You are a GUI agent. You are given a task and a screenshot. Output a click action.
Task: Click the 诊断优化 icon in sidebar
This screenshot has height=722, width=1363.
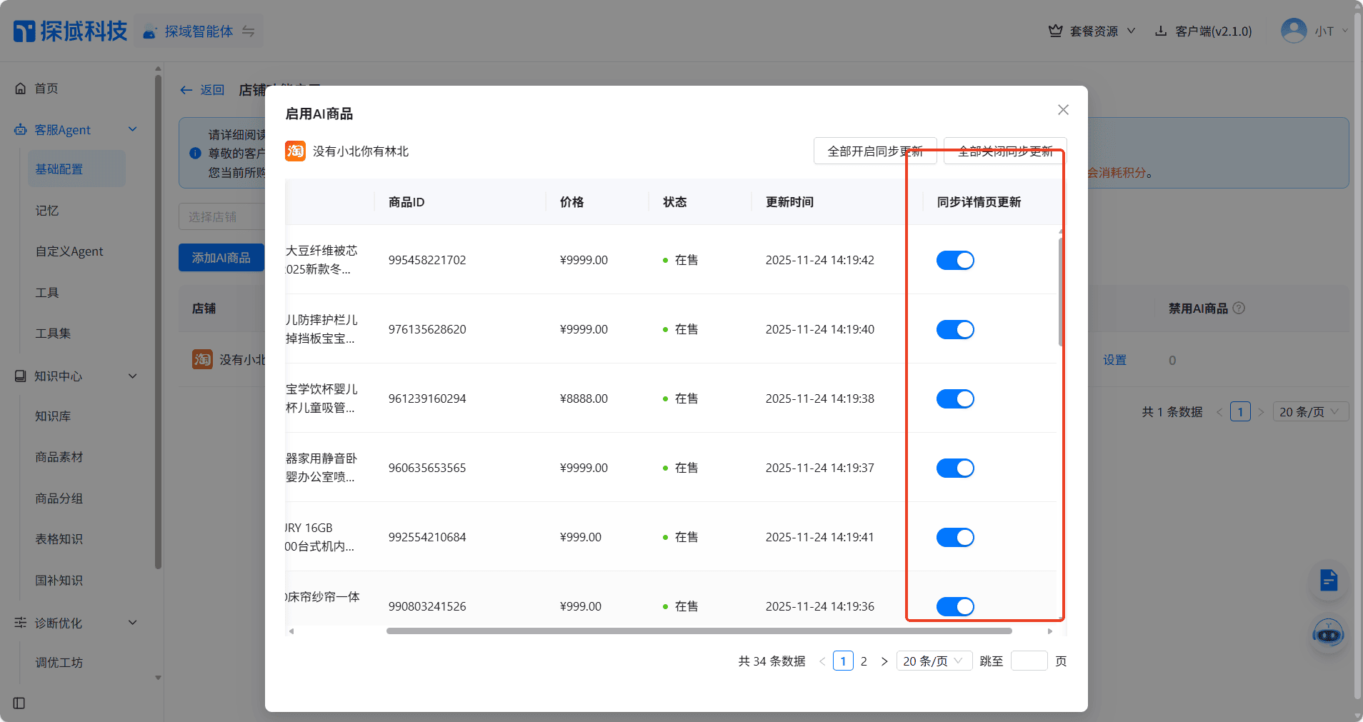point(19,623)
